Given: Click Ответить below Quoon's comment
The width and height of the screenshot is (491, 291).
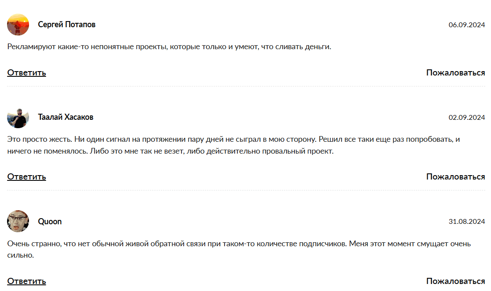Looking at the screenshot, I should [26, 281].
